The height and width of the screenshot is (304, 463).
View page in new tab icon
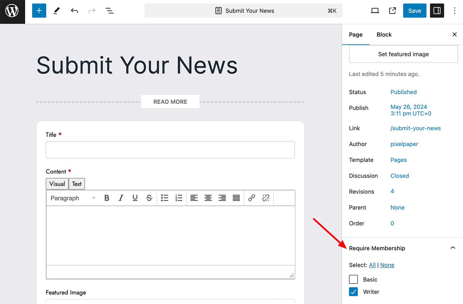[x=392, y=11]
